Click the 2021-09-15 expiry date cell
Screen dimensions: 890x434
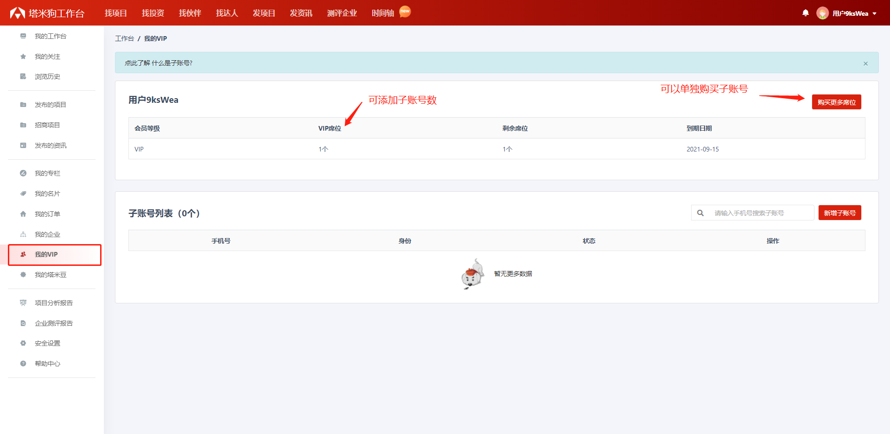[703, 149]
